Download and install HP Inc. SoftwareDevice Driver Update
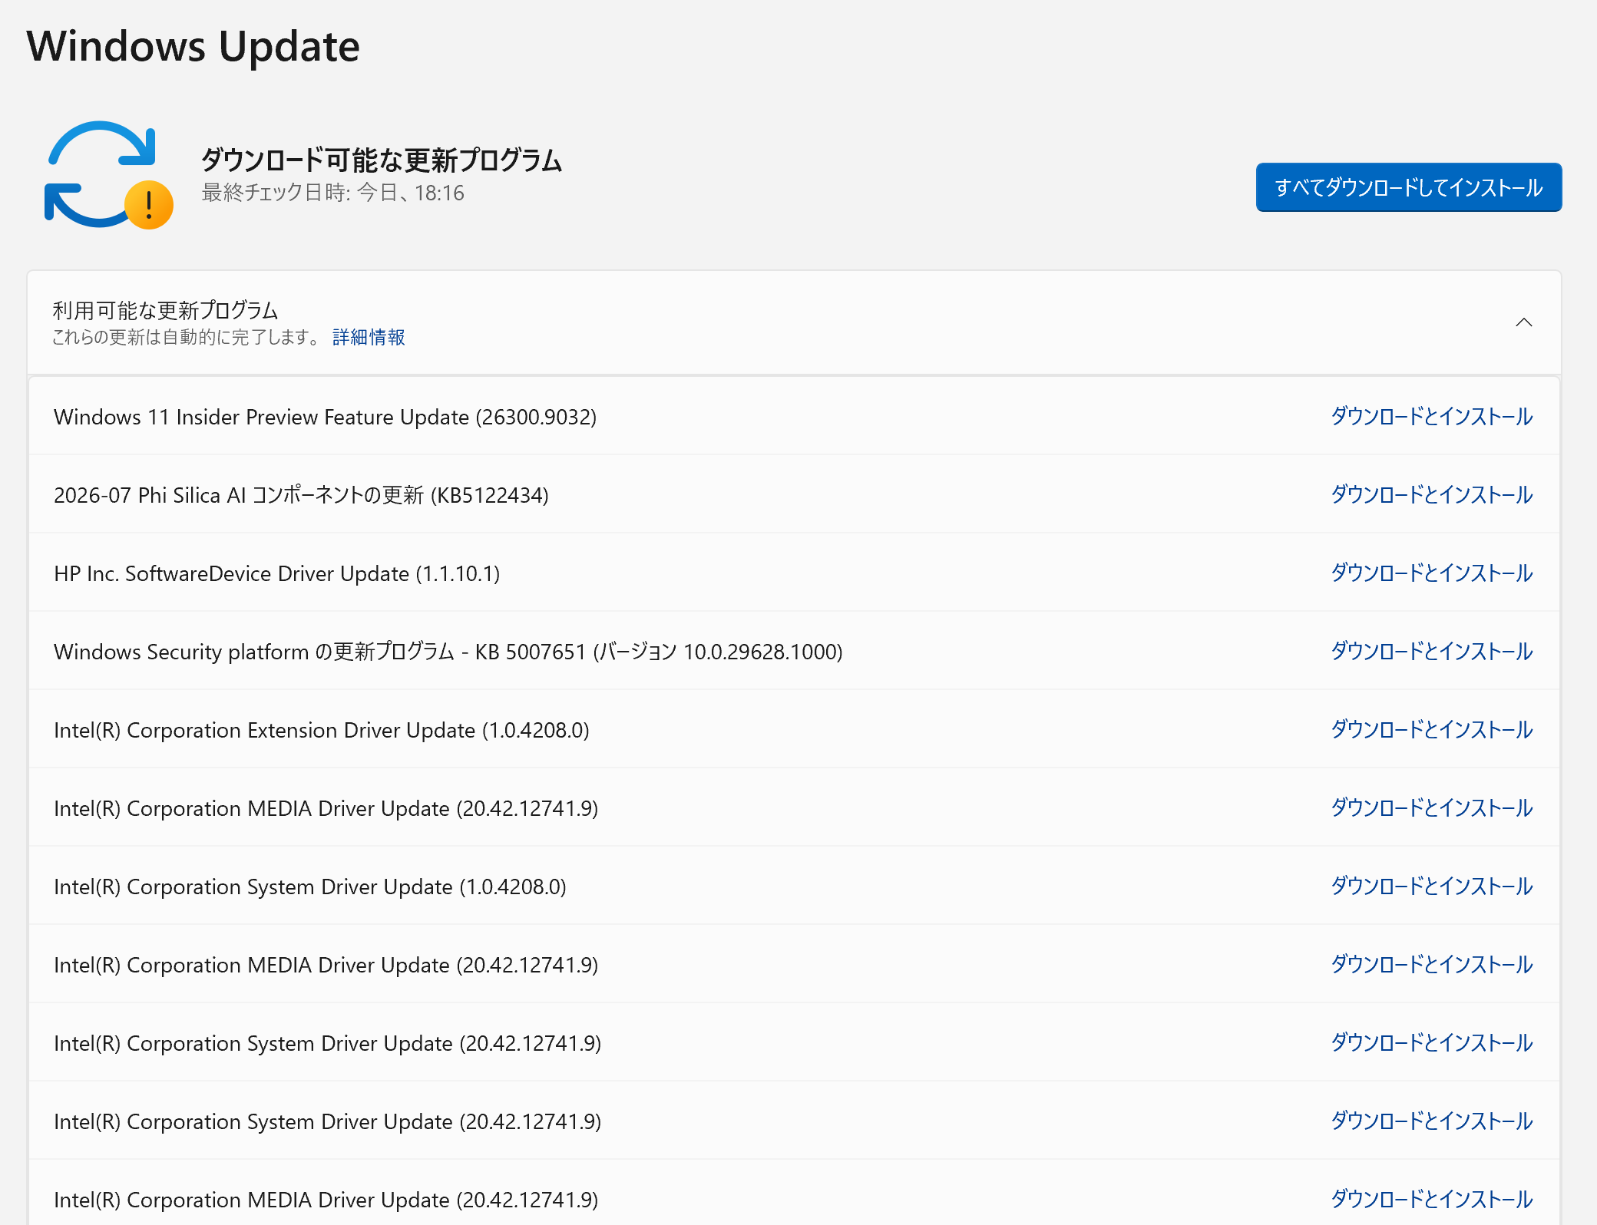1597x1225 pixels. point(1431,573)
